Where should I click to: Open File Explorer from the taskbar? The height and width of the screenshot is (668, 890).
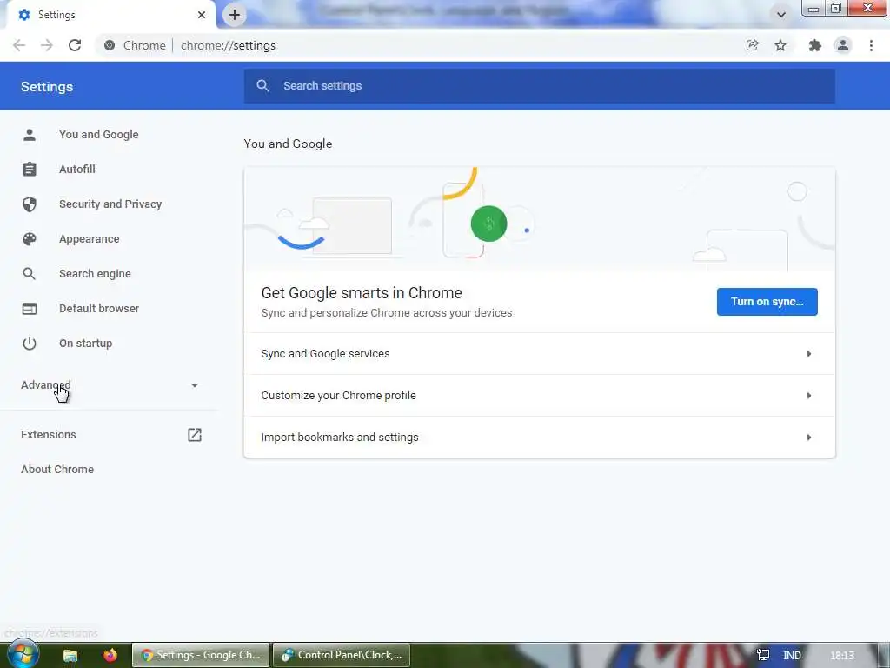tap(70, 656)
